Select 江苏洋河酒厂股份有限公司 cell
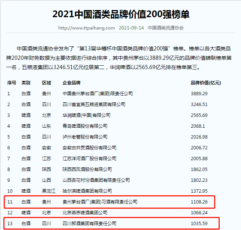This screenshot has height=230, width=241. tap(89, 158)
